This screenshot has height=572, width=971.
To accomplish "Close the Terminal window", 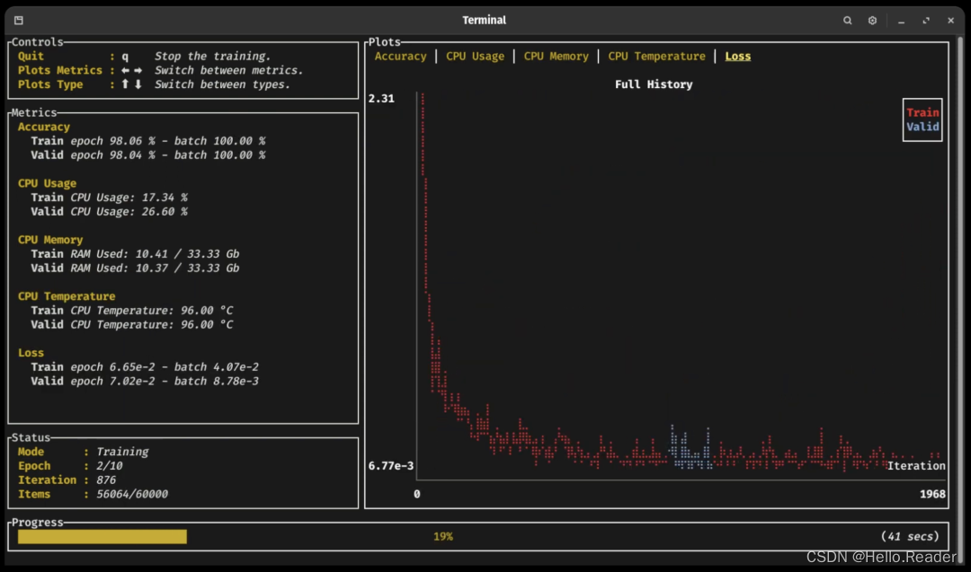I will pos(950,21).
